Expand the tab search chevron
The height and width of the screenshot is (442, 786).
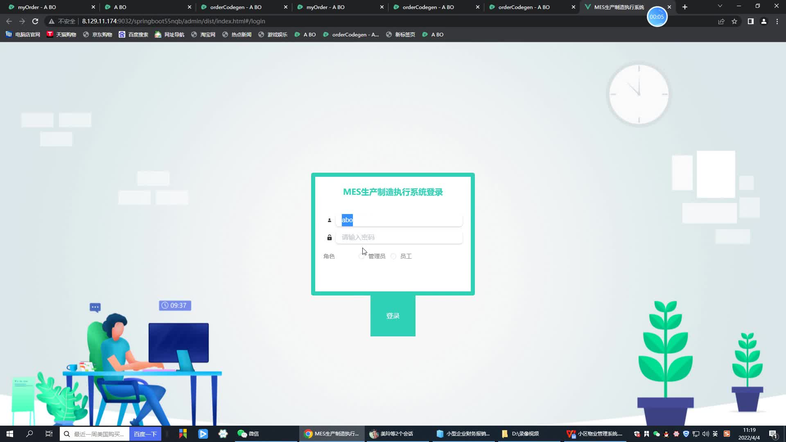pos(719,7)
